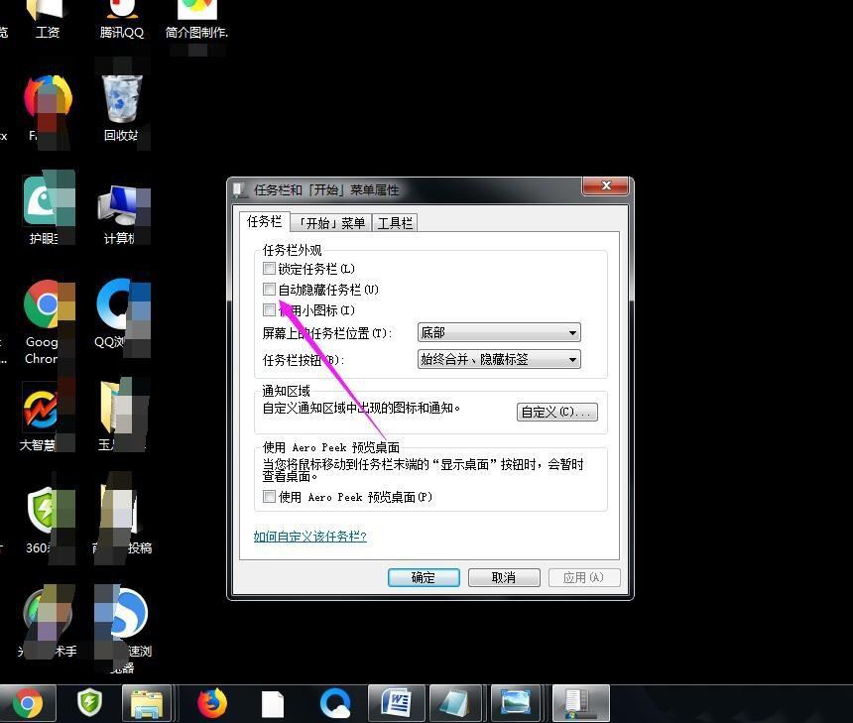Launch Google Chrome from the desktop
This screenshot has width=853, height=723.
click(44, 302)
